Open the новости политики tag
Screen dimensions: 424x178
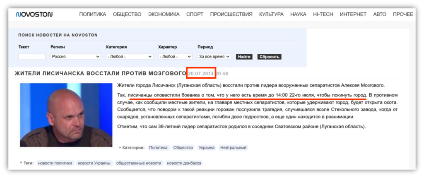55,163
